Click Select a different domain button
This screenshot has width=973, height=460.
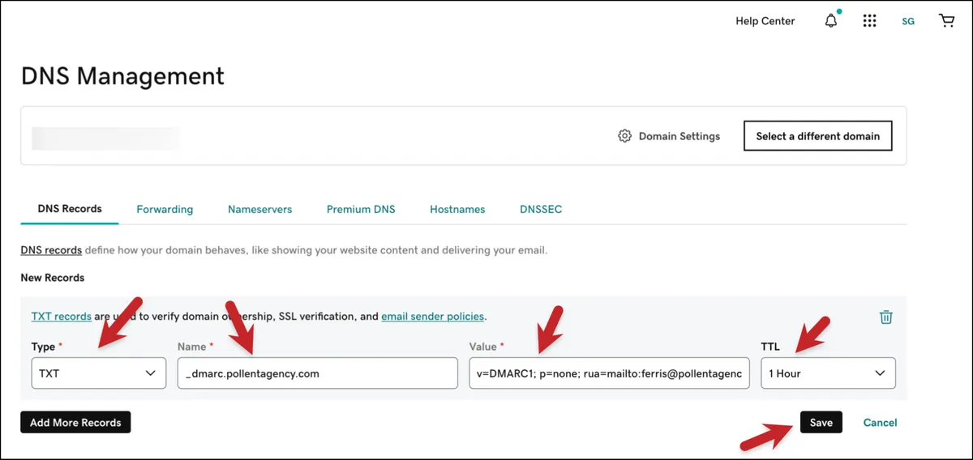[x=818, y=136]
